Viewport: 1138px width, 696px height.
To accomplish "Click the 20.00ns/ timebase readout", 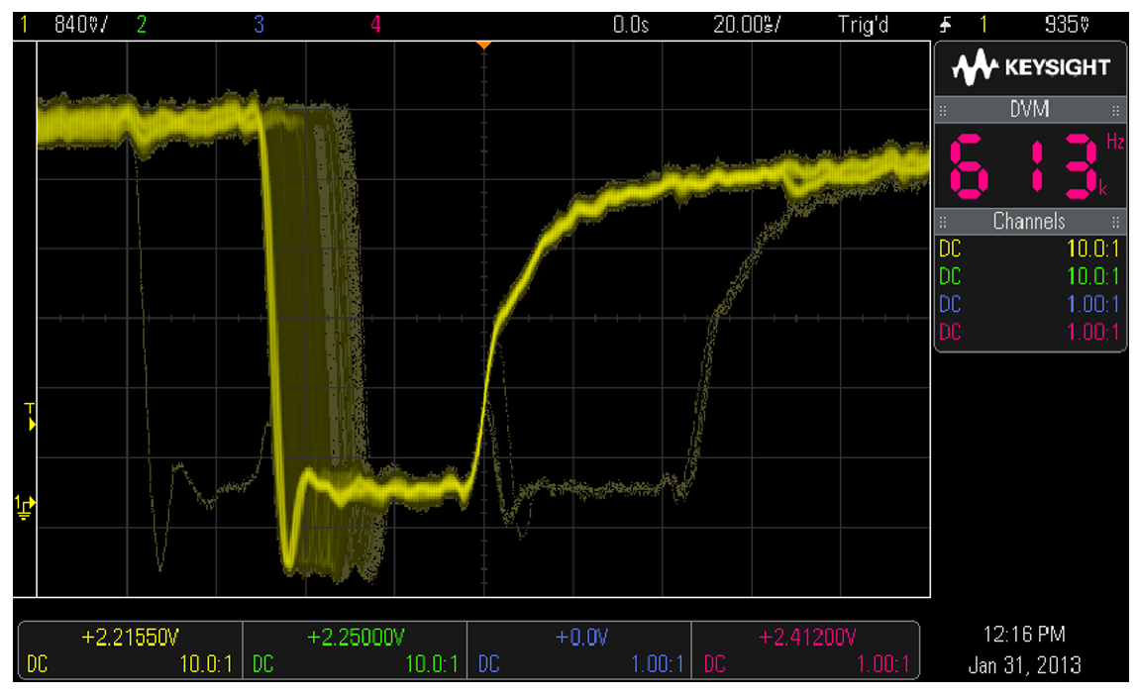I will [747, 25].
